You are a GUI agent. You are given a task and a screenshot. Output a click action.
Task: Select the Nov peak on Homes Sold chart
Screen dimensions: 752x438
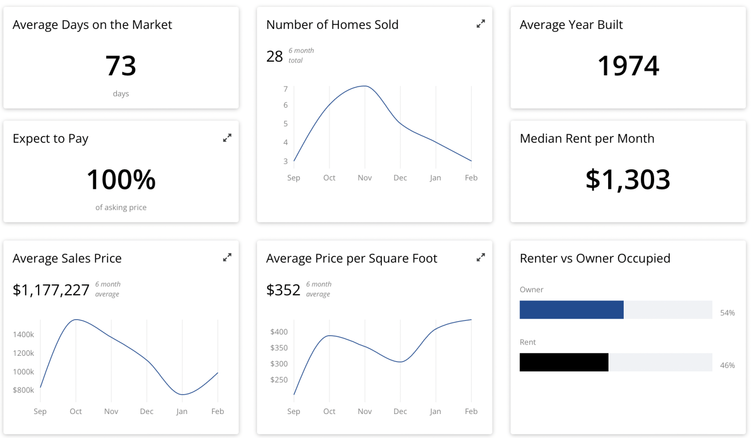pyautogui.click(x=365, y=86)
